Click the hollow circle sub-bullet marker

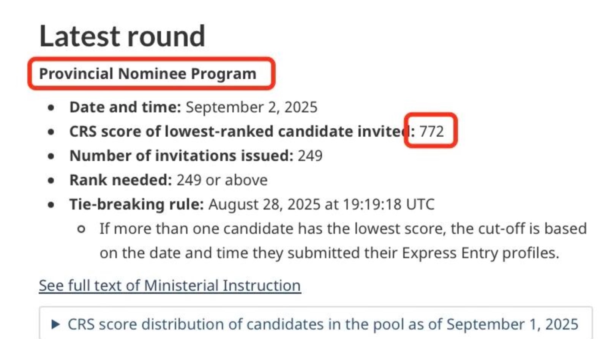pos(81,229)
